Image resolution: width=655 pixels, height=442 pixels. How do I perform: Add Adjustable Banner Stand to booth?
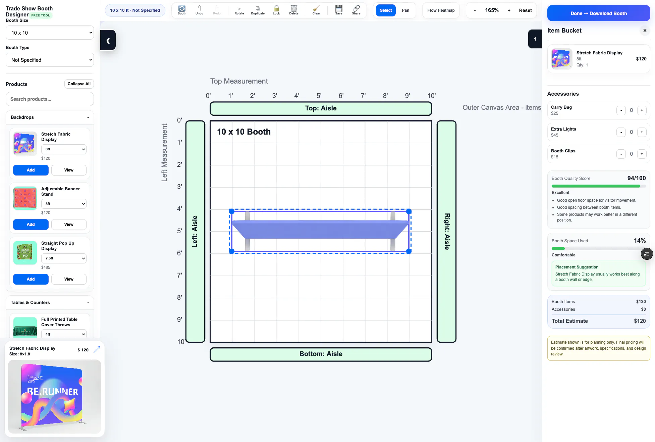pyautogui.click(x=31, y=225)
